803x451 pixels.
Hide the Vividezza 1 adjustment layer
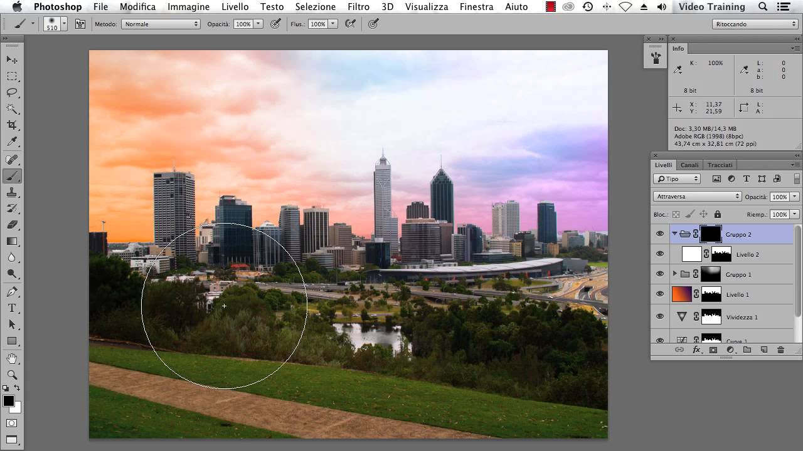click(659, 317)
